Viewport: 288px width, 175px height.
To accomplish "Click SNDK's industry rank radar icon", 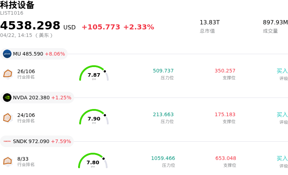I will (8, 161).
